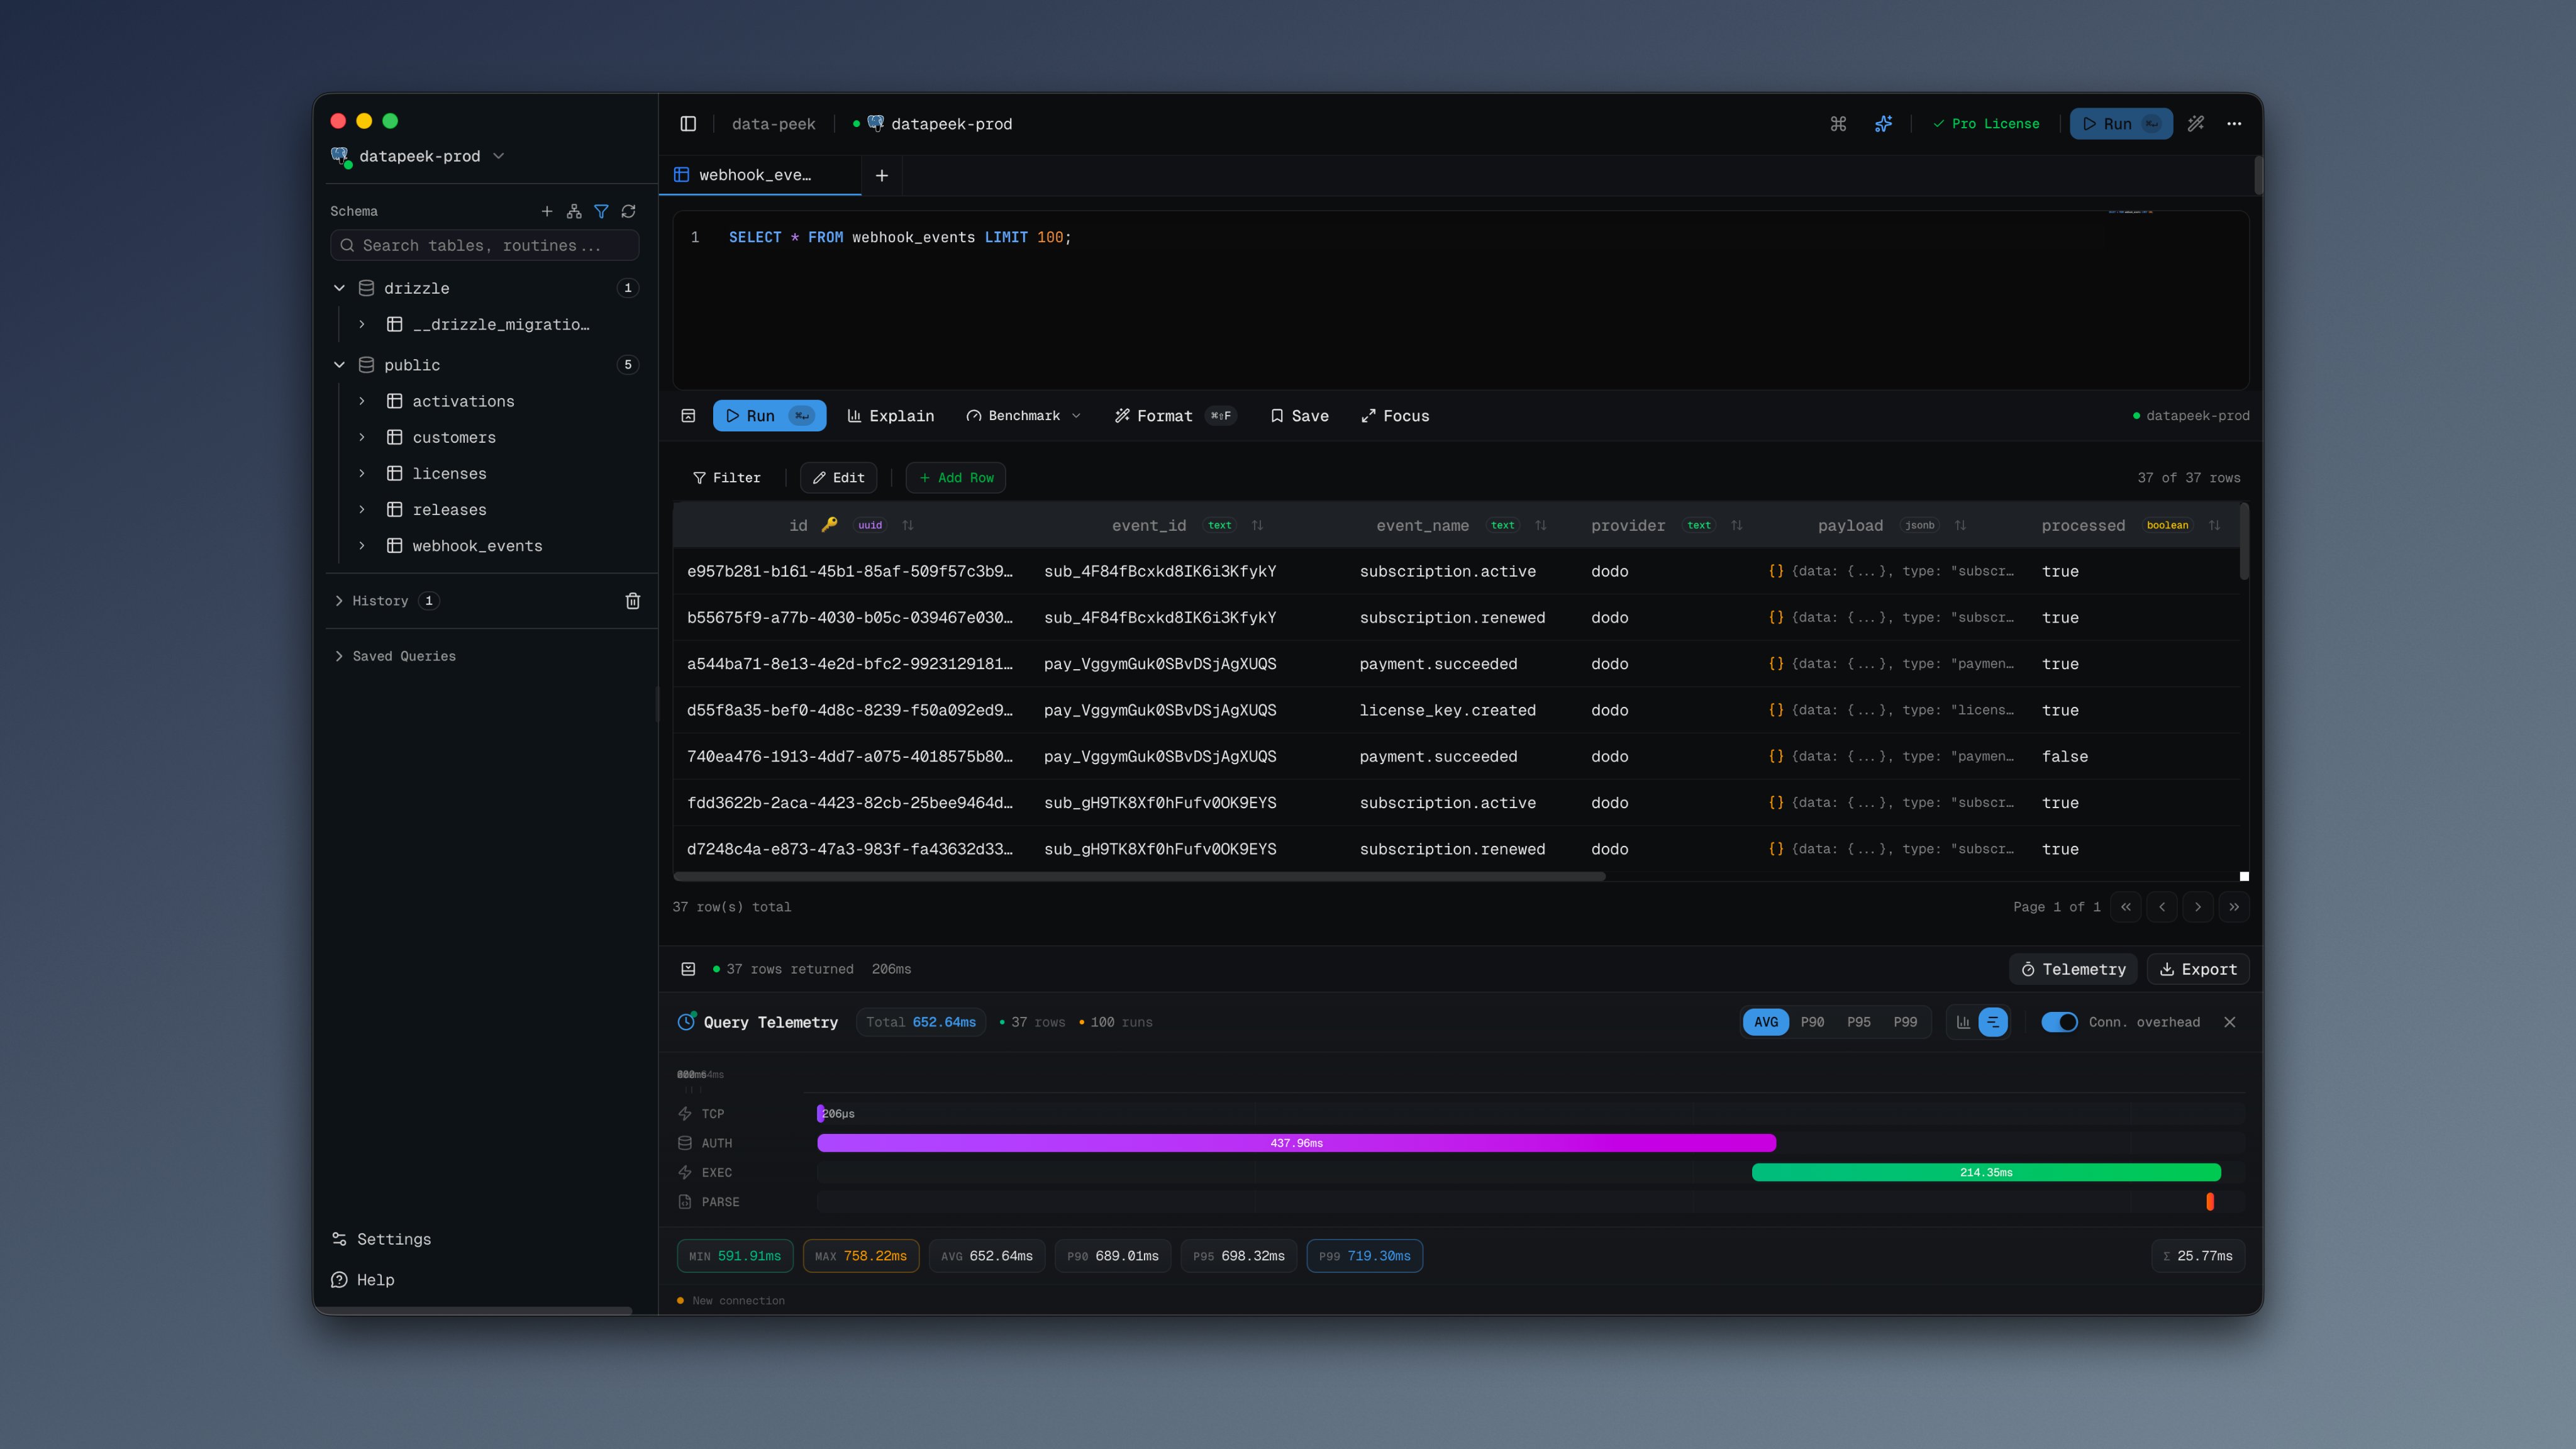2576x1449 pixels.
Task: Click the Explain button
Action: [x=890, y=416]
